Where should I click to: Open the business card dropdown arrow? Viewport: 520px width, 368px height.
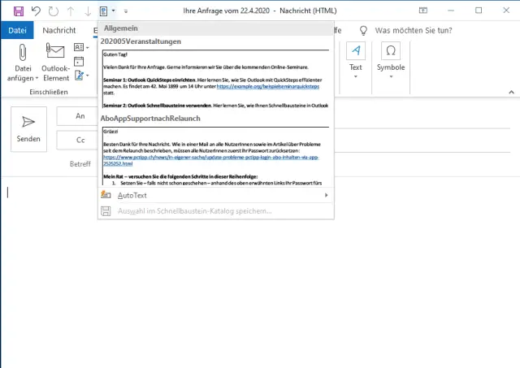[x=87, y=47]
